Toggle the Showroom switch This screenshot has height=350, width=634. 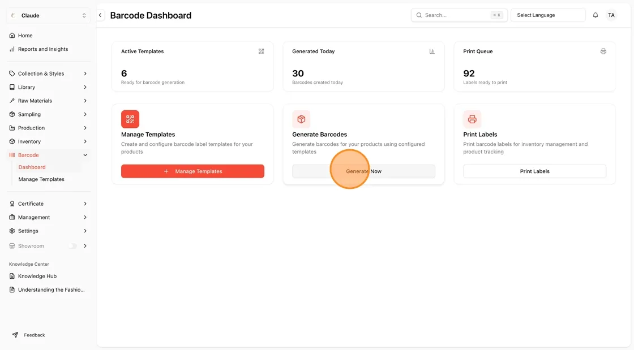click(72, 246)
